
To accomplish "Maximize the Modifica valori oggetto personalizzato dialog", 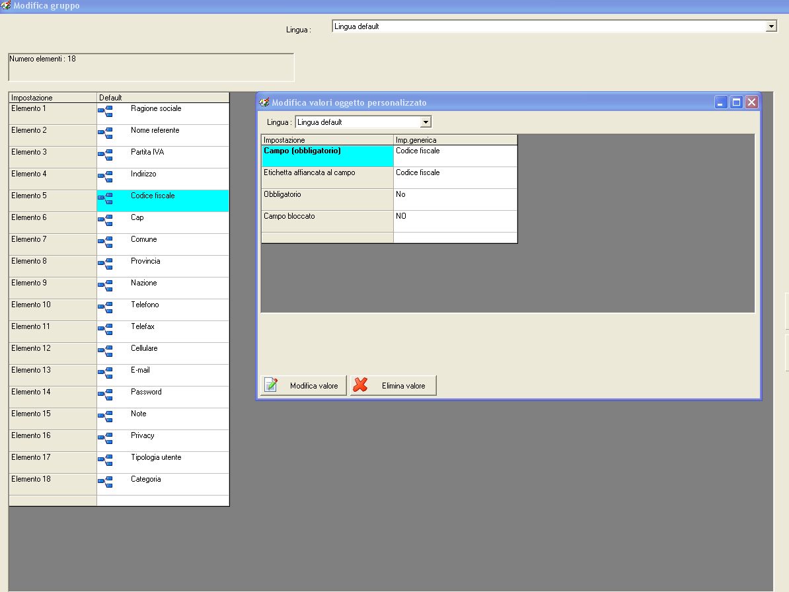I will (x=736, y=102).
